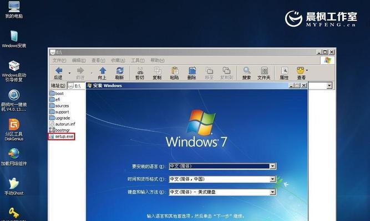Click the Forward (前进) toolbar button
The height and width of the screenshot is (221, 370).
pos(80,73)
